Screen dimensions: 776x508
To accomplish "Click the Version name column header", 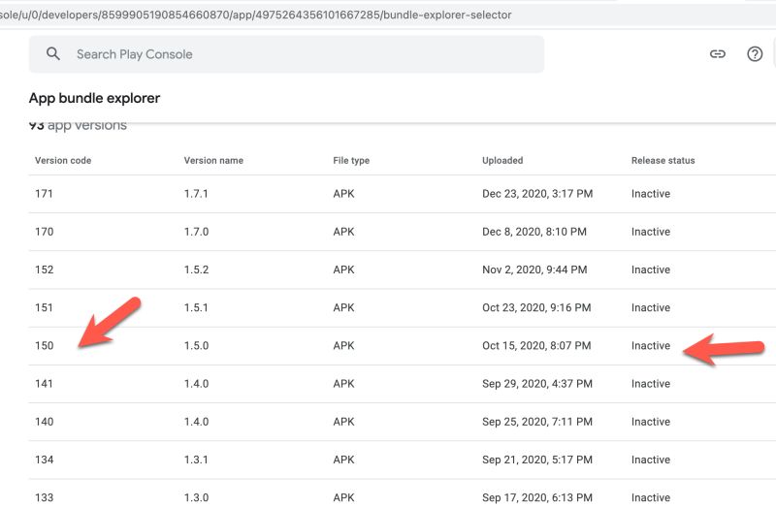I will 213,160.
